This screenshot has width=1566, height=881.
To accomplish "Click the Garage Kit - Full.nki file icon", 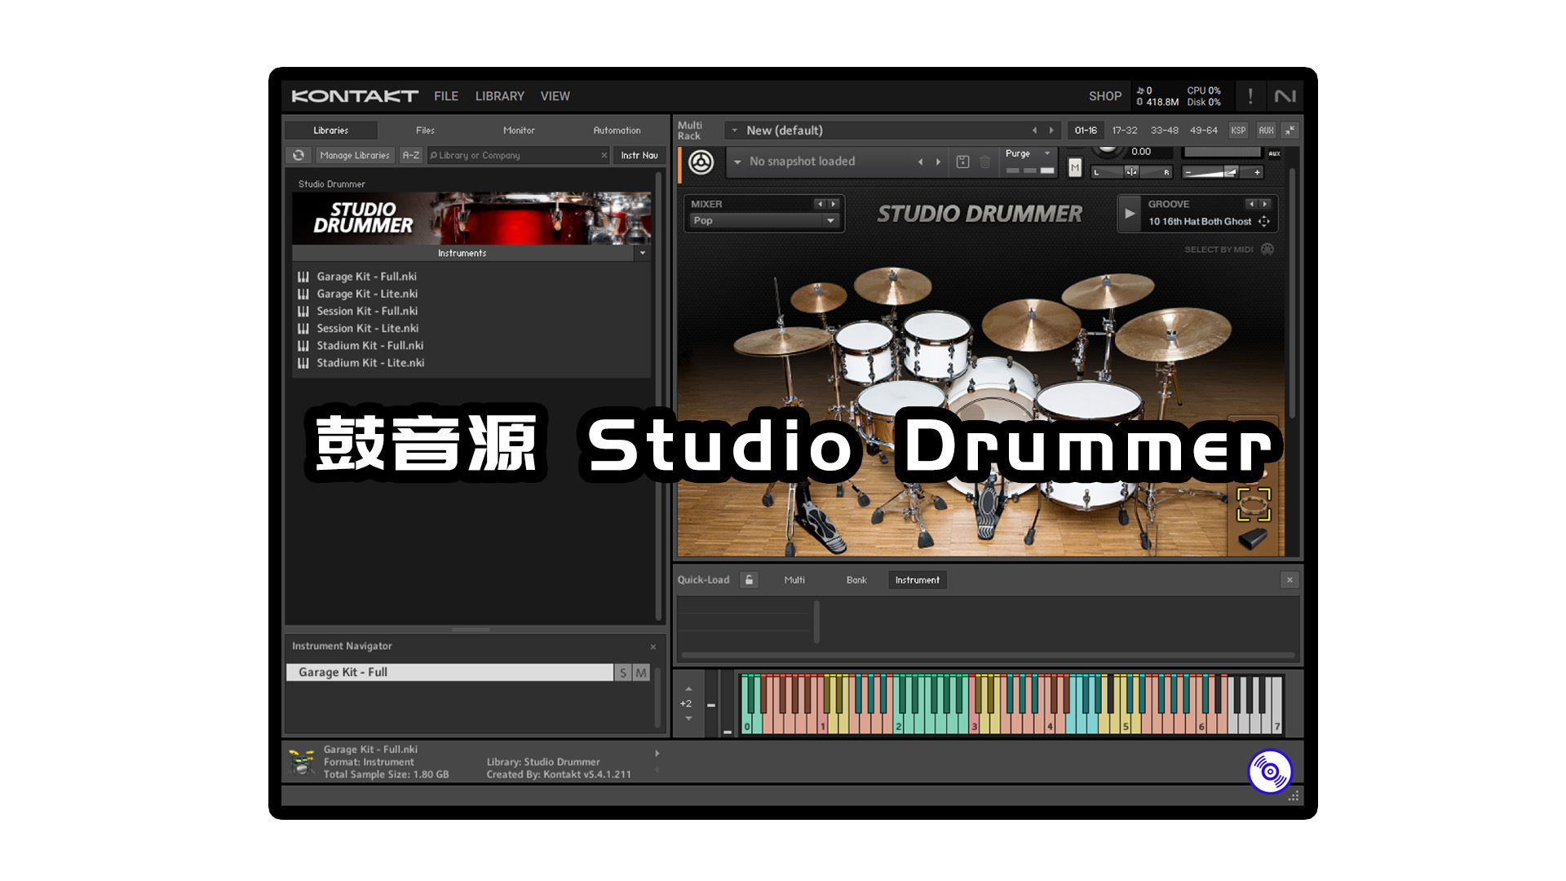I will point(303,277).
